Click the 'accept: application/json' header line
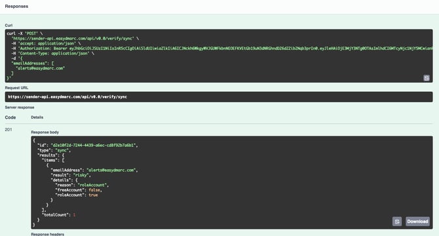The image size is (439, 236). coord(46,43)
